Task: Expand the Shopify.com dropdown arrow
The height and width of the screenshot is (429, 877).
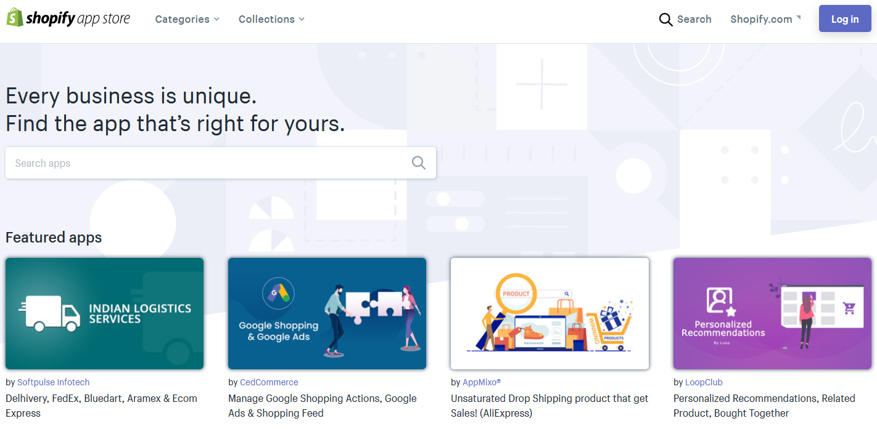Action: click(x=799, y=18)
